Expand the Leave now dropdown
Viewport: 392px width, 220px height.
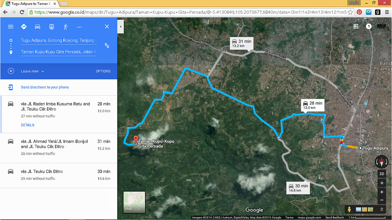(32, 71)
